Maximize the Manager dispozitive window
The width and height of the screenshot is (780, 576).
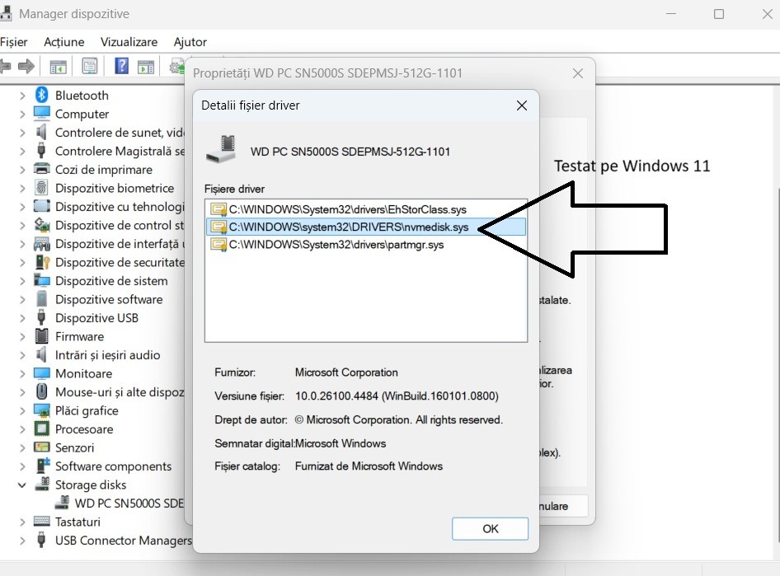click(719, 14)
